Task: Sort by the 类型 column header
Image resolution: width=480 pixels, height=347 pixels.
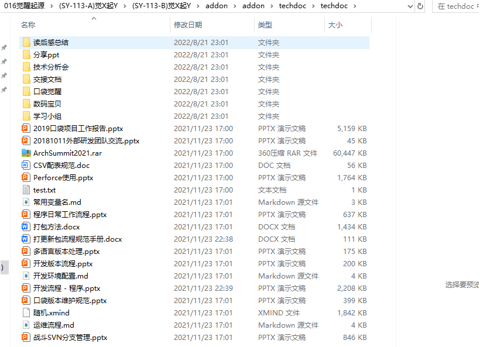Action: pyautogui.click(x=265, y=25)
